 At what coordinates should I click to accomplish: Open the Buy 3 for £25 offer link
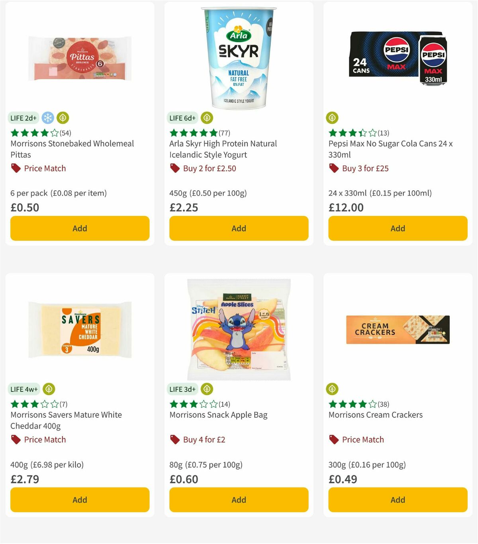click(366, 168)
